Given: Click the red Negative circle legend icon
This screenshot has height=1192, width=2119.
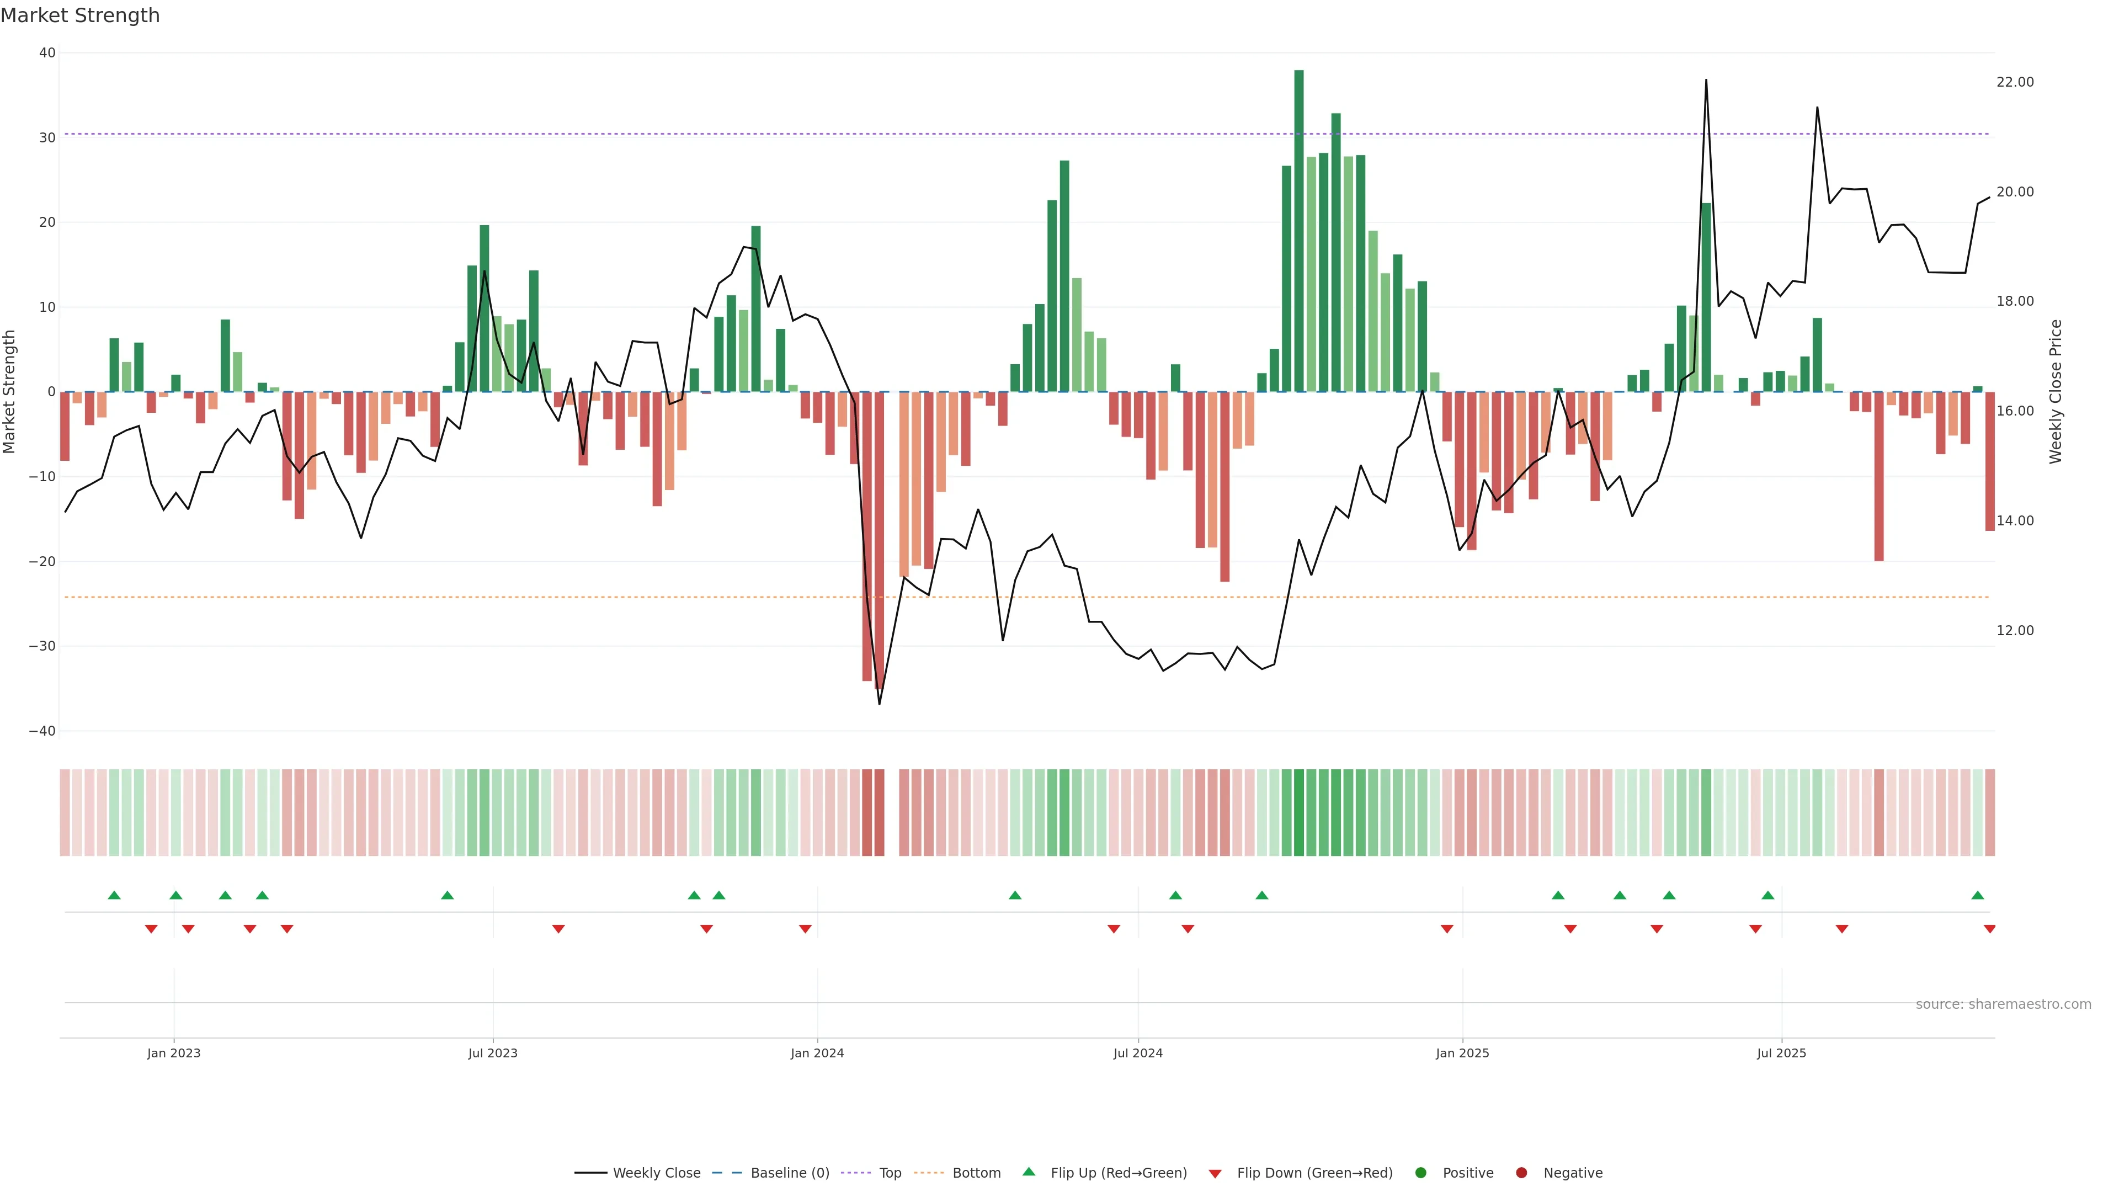Looking at the screenshot, I should [1521, 1173].
